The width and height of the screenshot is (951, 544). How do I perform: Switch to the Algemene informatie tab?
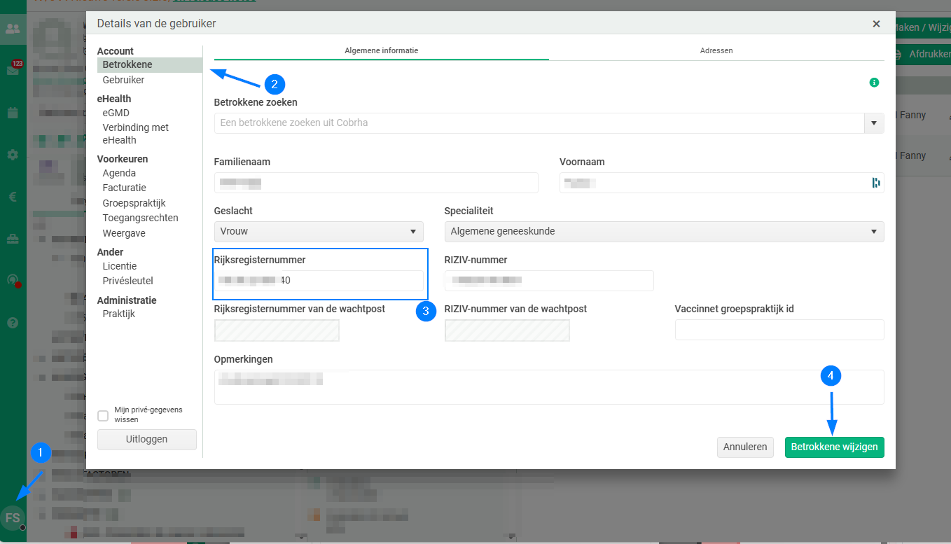tap(382, 51)
